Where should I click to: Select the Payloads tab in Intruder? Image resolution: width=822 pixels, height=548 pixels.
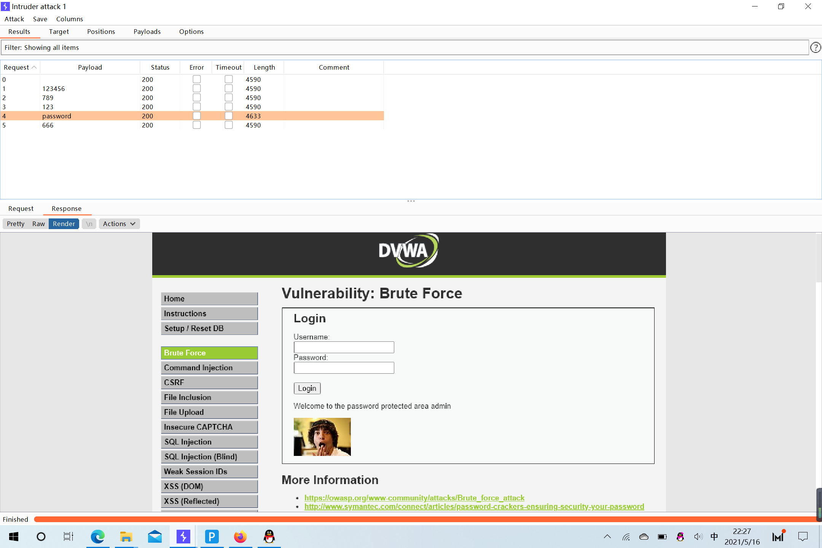(x=147, y=31)
